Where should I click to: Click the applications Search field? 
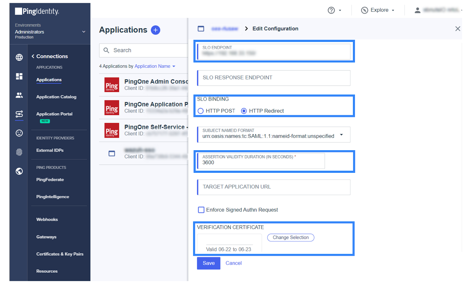click(144, 50)
